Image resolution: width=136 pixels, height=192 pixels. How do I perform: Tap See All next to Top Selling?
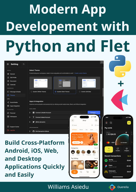tap(96, 158)
